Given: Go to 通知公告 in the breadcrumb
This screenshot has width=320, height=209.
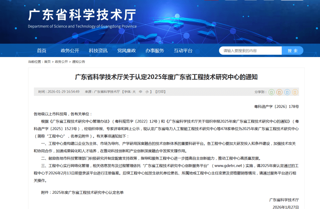Looking at the screenshot, I should pos(78,62).
